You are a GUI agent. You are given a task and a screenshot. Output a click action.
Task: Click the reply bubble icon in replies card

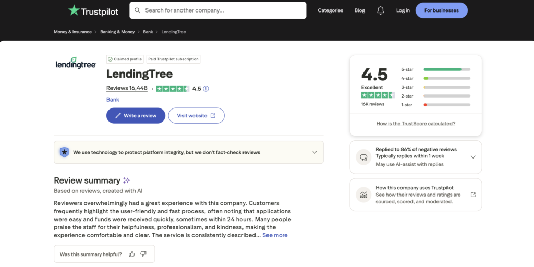click(x=363, y=157)
